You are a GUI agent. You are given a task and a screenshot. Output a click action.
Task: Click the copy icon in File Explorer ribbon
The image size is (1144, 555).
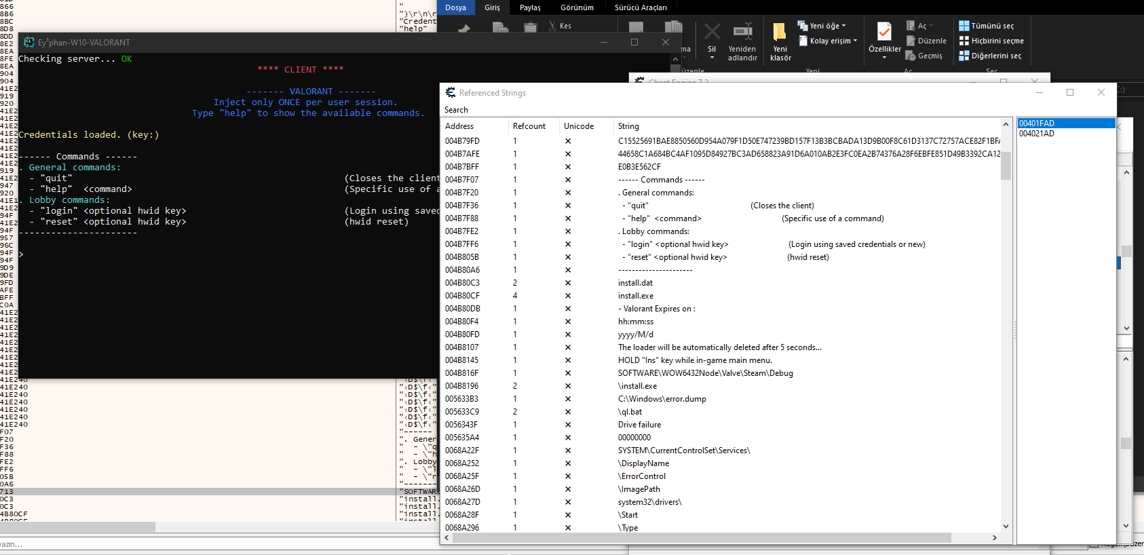(501, 27)
